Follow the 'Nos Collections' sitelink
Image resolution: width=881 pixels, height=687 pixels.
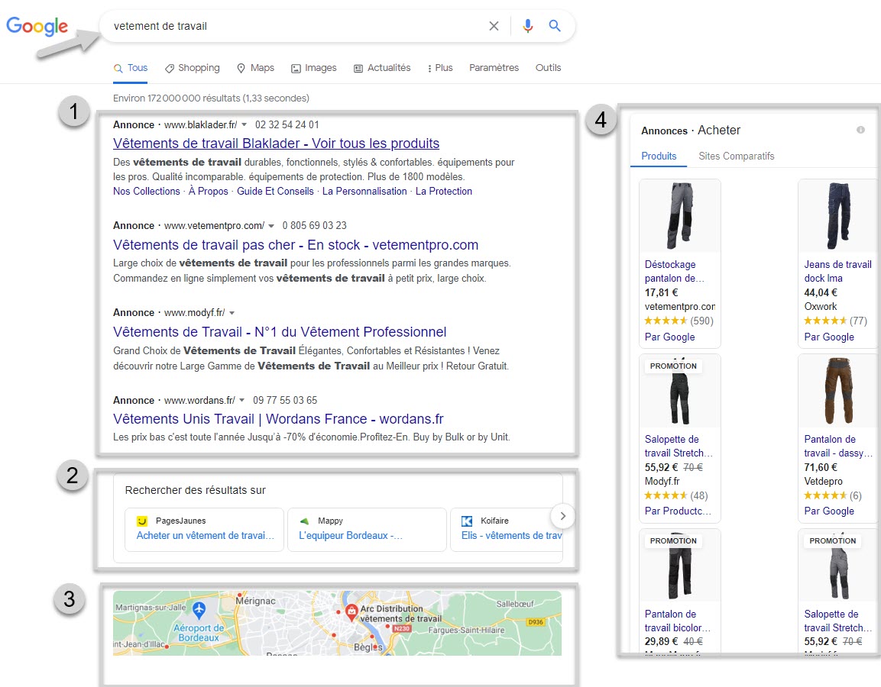[146, 192]
